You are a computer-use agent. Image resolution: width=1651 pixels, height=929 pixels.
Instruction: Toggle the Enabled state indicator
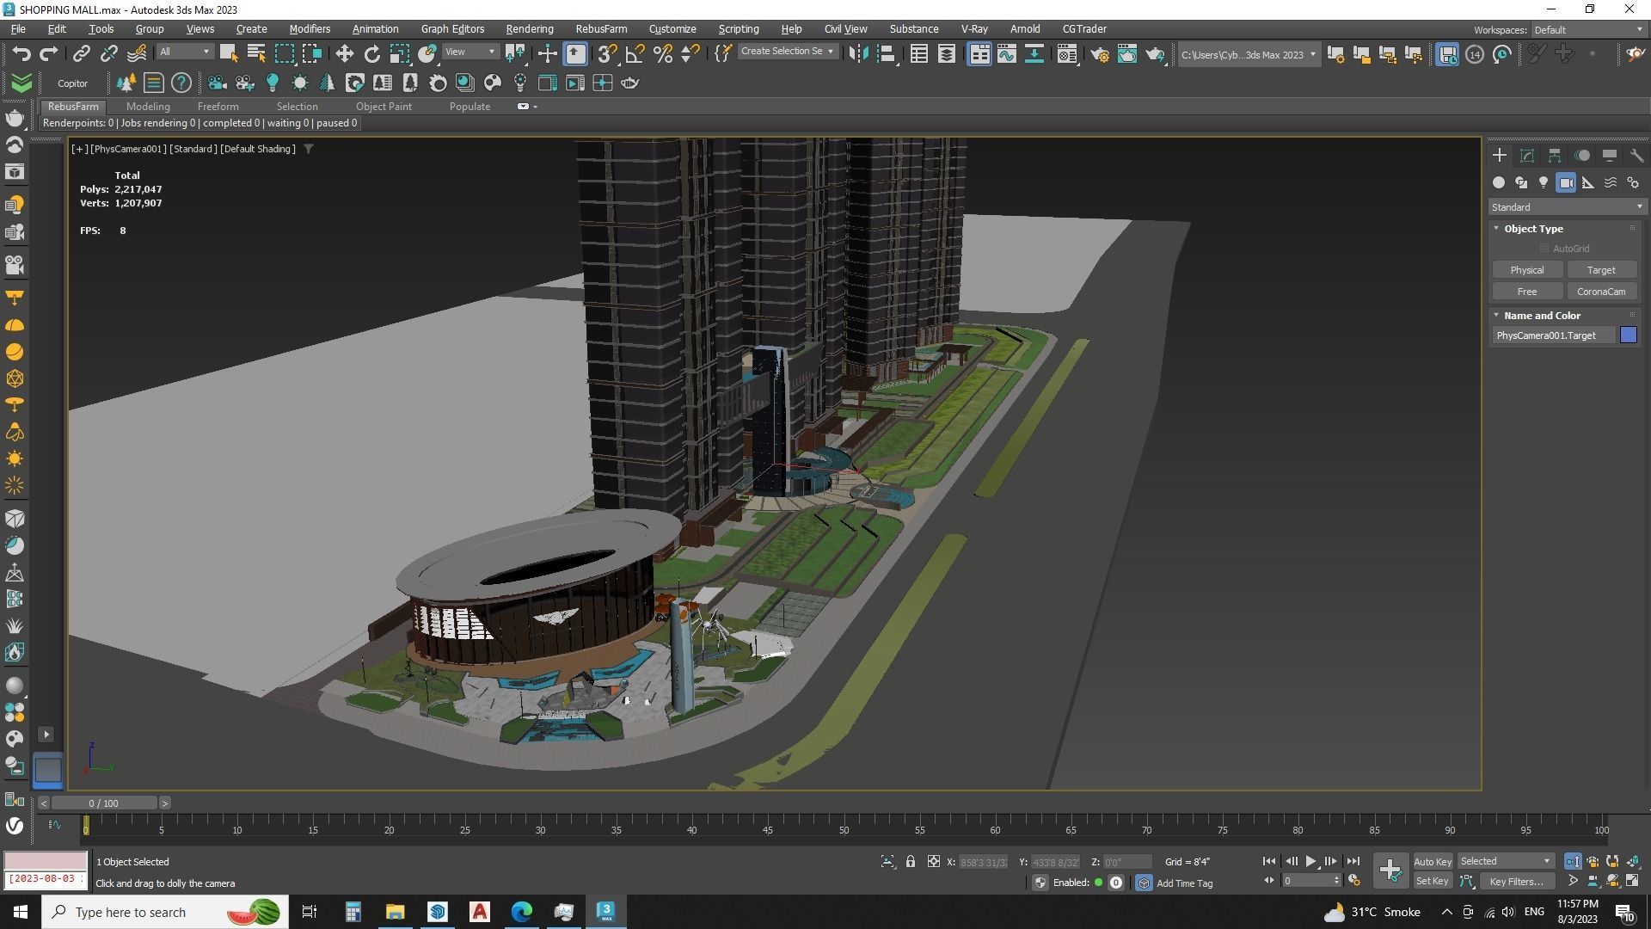click(1098, 883)
